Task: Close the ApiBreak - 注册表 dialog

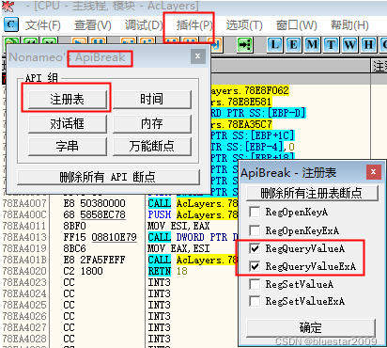Action: (374, 172)
